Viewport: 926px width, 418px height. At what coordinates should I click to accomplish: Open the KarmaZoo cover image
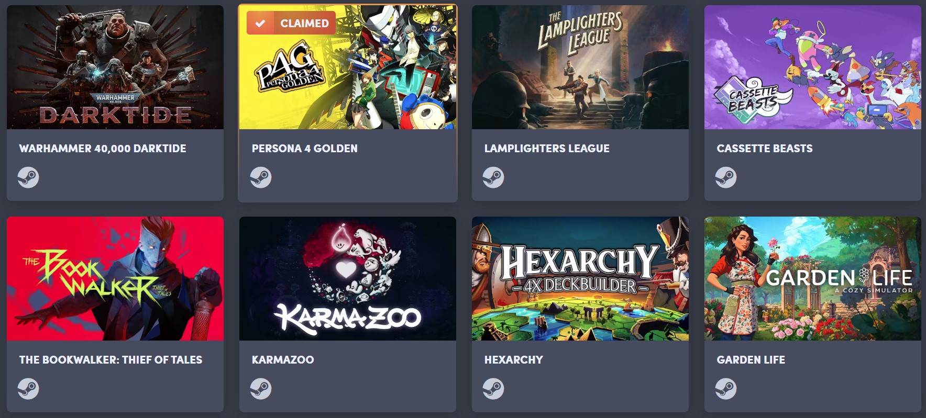click(348, 278)
